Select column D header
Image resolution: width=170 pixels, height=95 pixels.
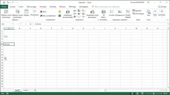click(x=41, y=28)
